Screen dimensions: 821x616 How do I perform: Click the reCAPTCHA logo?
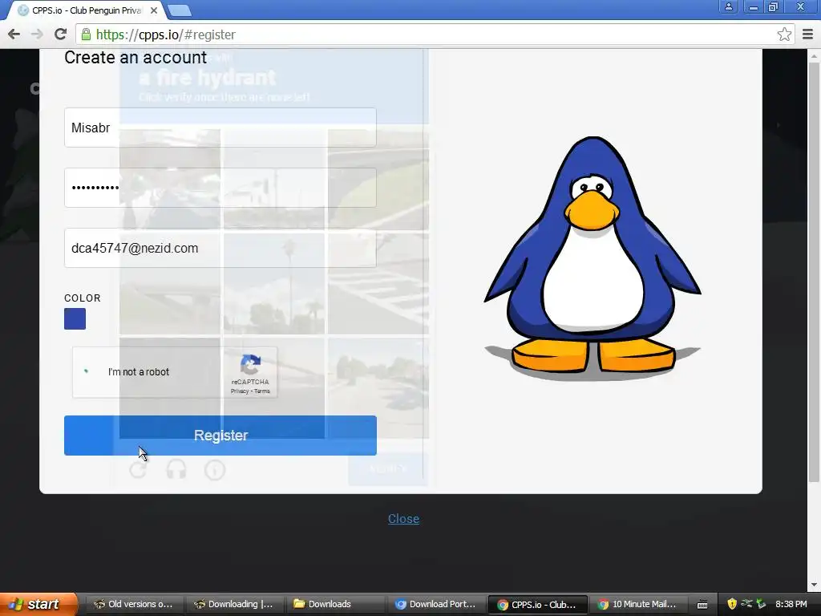250,365
